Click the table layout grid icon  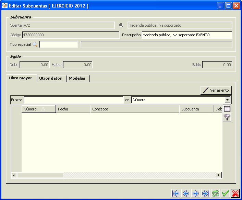pyautogui.click(x=227, y=109)
